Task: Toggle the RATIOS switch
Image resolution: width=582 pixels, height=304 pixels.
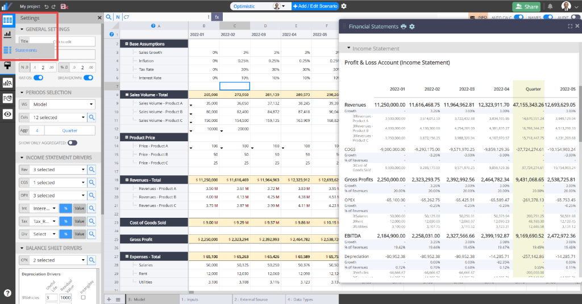Action: (x=38, y=78)
